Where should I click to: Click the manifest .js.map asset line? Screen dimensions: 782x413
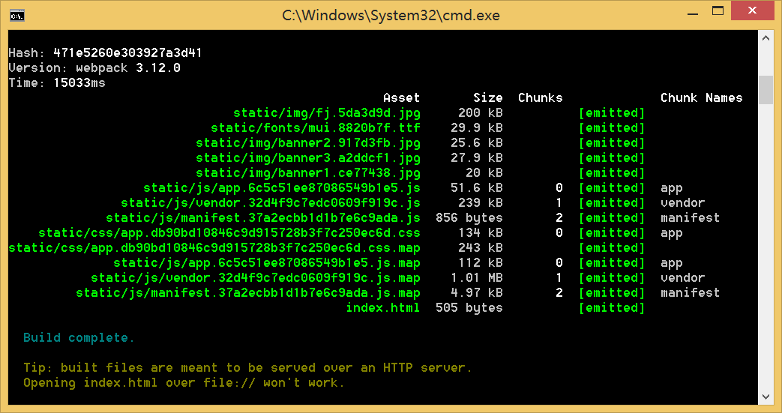[x=248, y=292]
